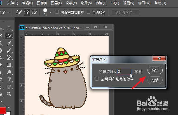178x115 pixels.
Task: Open the 编辑(E) menu
Action: tap(27, 3)
